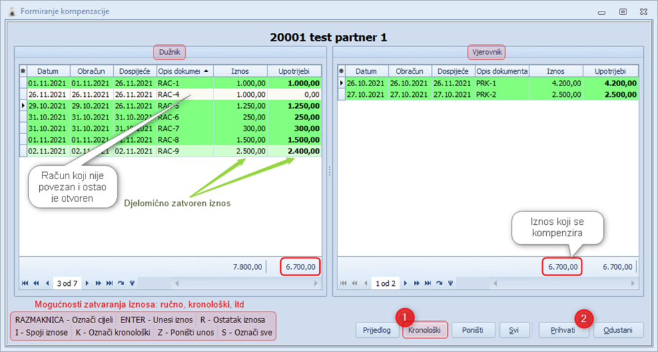Screen dimensions: 658x352
Task: Sort Dužnik grid by Datum column
Action: tap(48, 71)
